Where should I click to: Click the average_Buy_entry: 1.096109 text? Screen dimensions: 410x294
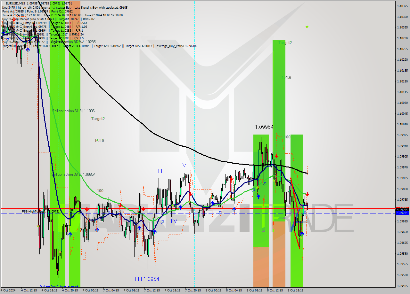[177, 46]
